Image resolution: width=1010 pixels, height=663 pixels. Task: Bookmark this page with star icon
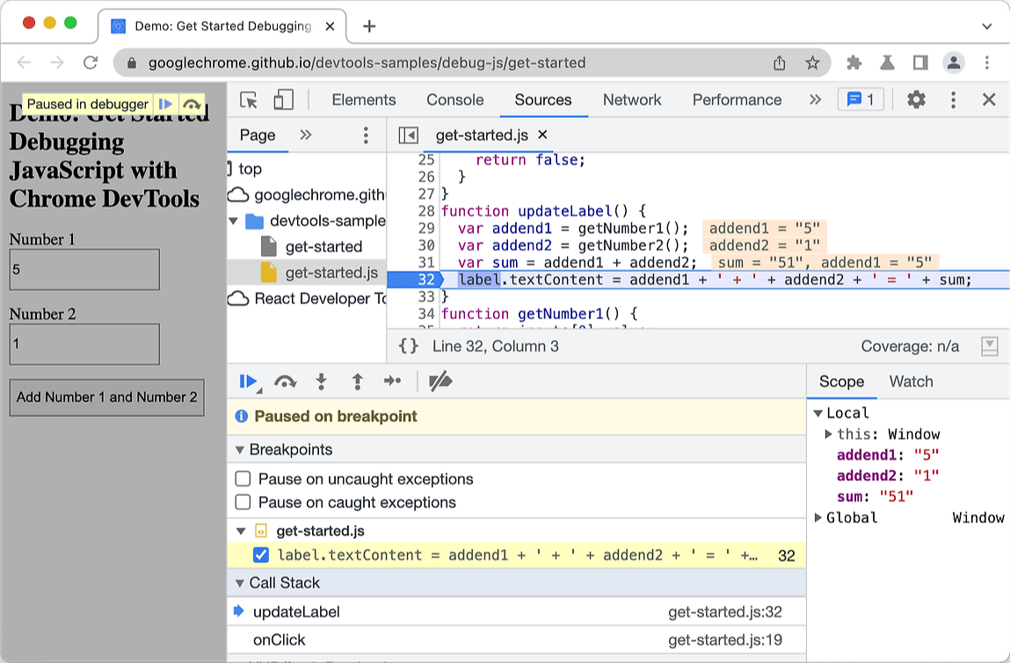coord(812,62)
